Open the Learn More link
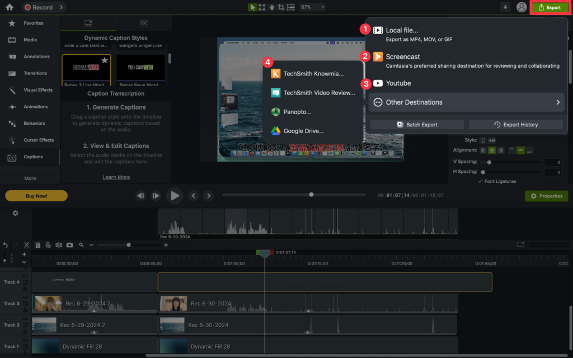This screenshot has height=358, width=573. coord(116,177)
